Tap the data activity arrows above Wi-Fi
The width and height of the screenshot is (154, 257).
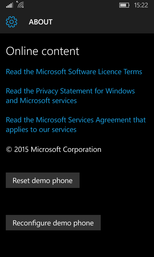click(18, 2)
